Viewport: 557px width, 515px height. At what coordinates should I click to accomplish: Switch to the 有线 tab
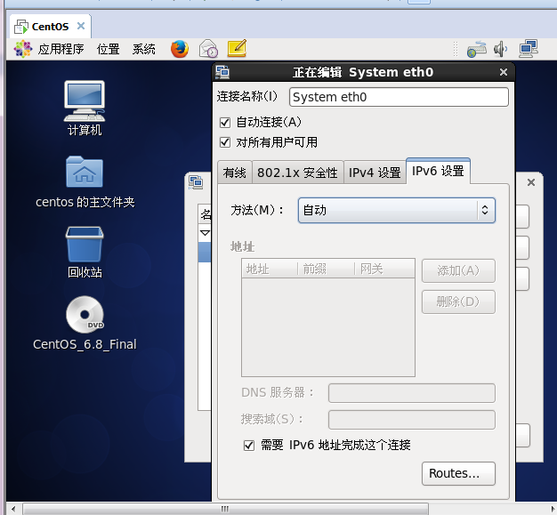click(234, 173)
